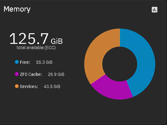Viewport: 167px width, 125px height.
Task: Click the 125.7 GiB total value
Action: click(x=36, y=39)
